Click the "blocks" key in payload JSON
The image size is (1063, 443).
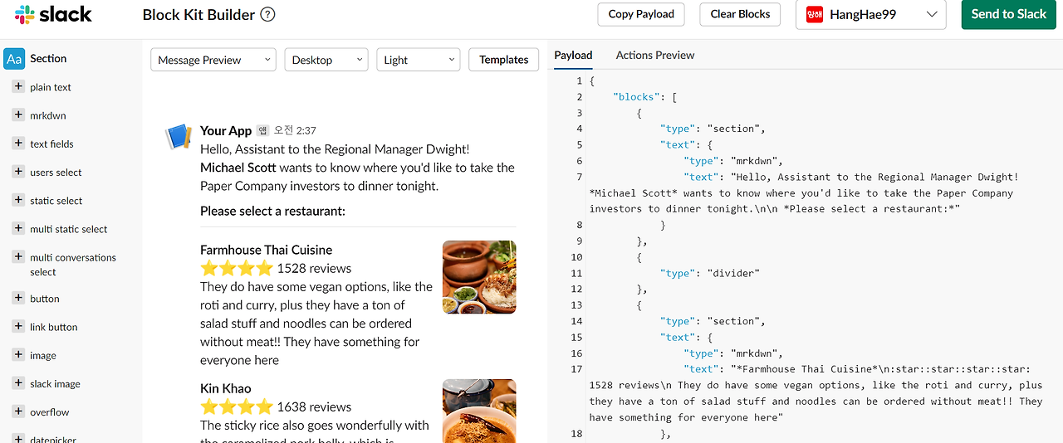636,97
